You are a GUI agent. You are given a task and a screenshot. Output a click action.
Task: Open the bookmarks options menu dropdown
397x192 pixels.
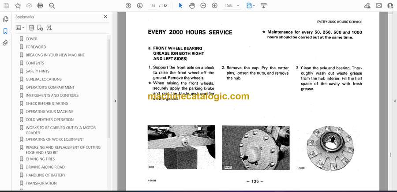coord(20,28)
